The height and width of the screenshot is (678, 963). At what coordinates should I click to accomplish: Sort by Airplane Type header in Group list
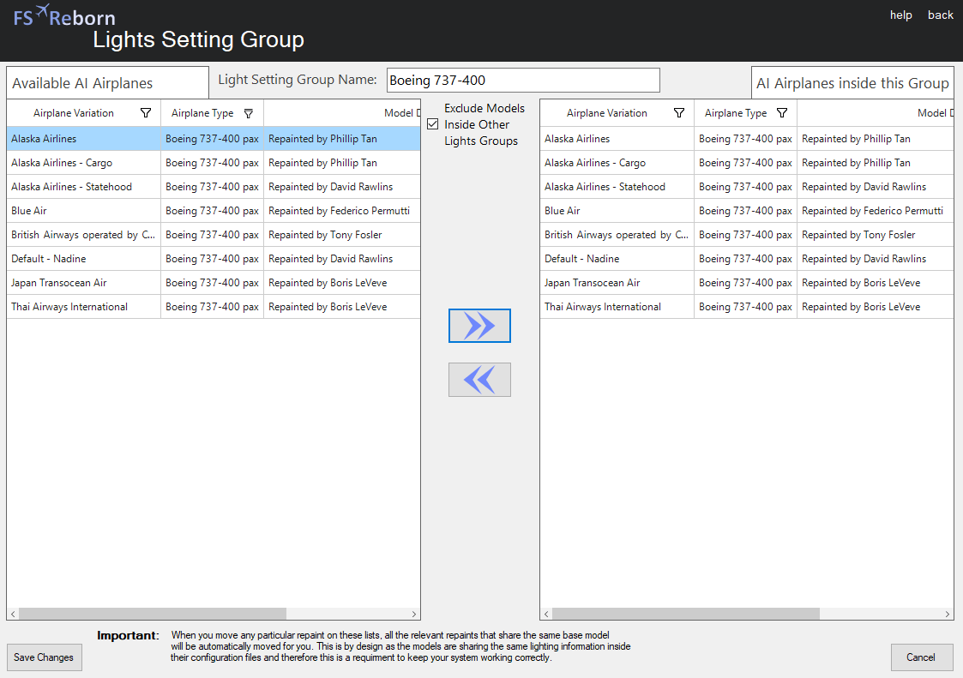736,113
